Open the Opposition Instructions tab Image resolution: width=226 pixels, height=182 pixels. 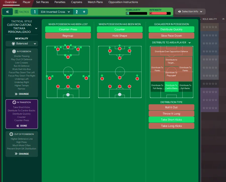click(123, 2)
